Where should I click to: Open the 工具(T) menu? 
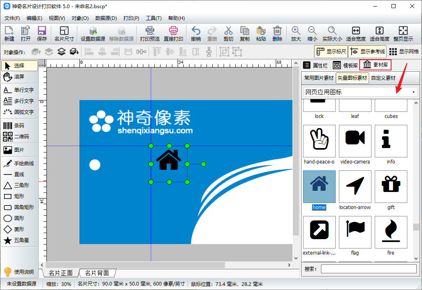(x=154, y=18)
